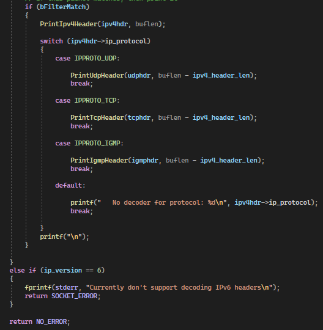Click buflen on the PrintTcpHeader line
Screen dimensions: 323x330
click(169, 117)
